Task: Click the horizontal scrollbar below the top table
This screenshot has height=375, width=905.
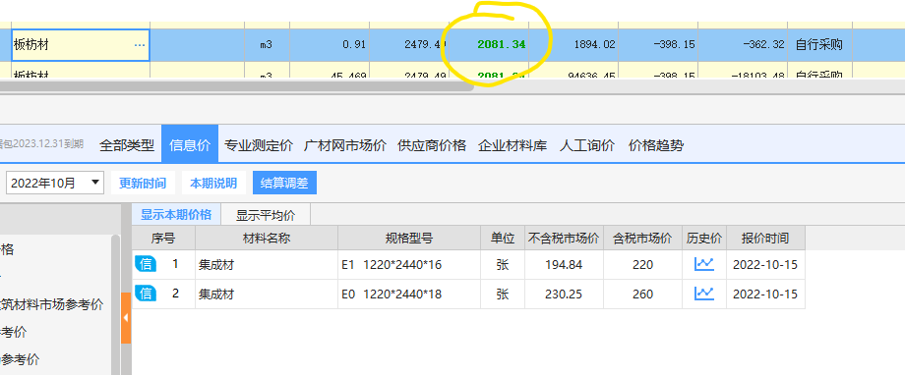Action: coord(237,86)
